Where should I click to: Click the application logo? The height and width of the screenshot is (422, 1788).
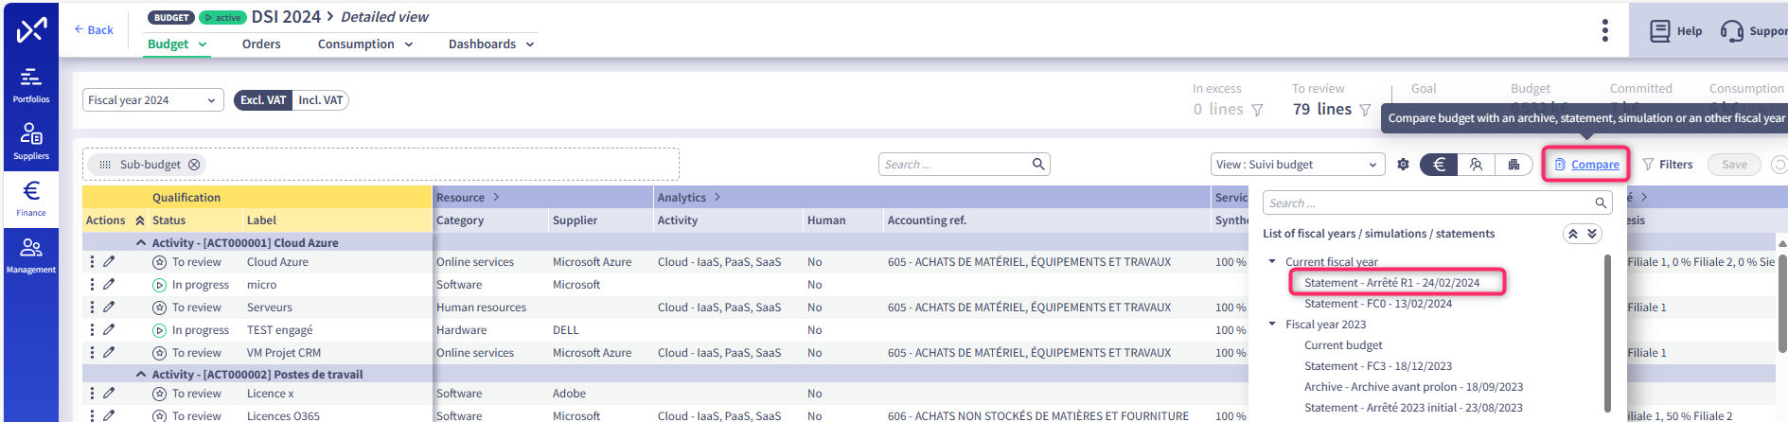pos(31,30)
